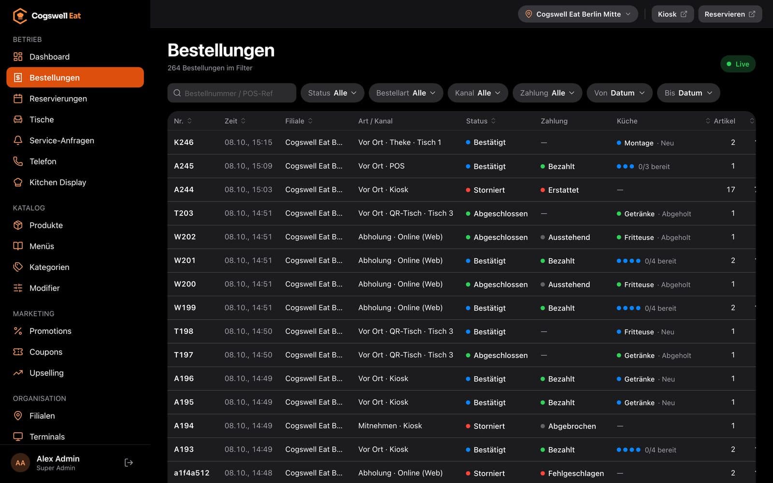
Task: Sort orders by Zeit column header
Action: (x=235, y=121)
